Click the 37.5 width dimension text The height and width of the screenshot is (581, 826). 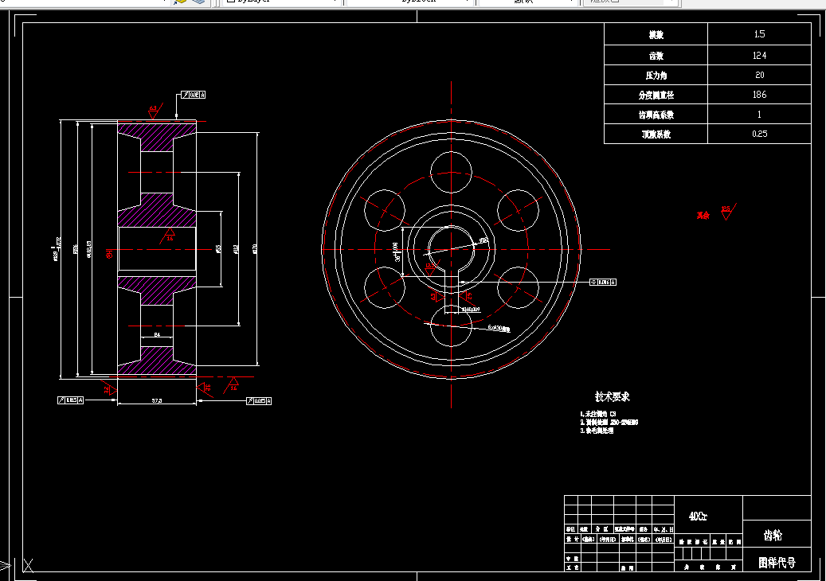(x=157, y=400)
